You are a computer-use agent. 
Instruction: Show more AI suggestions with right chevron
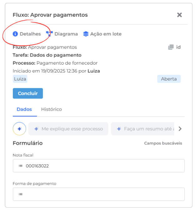(180, 129)
